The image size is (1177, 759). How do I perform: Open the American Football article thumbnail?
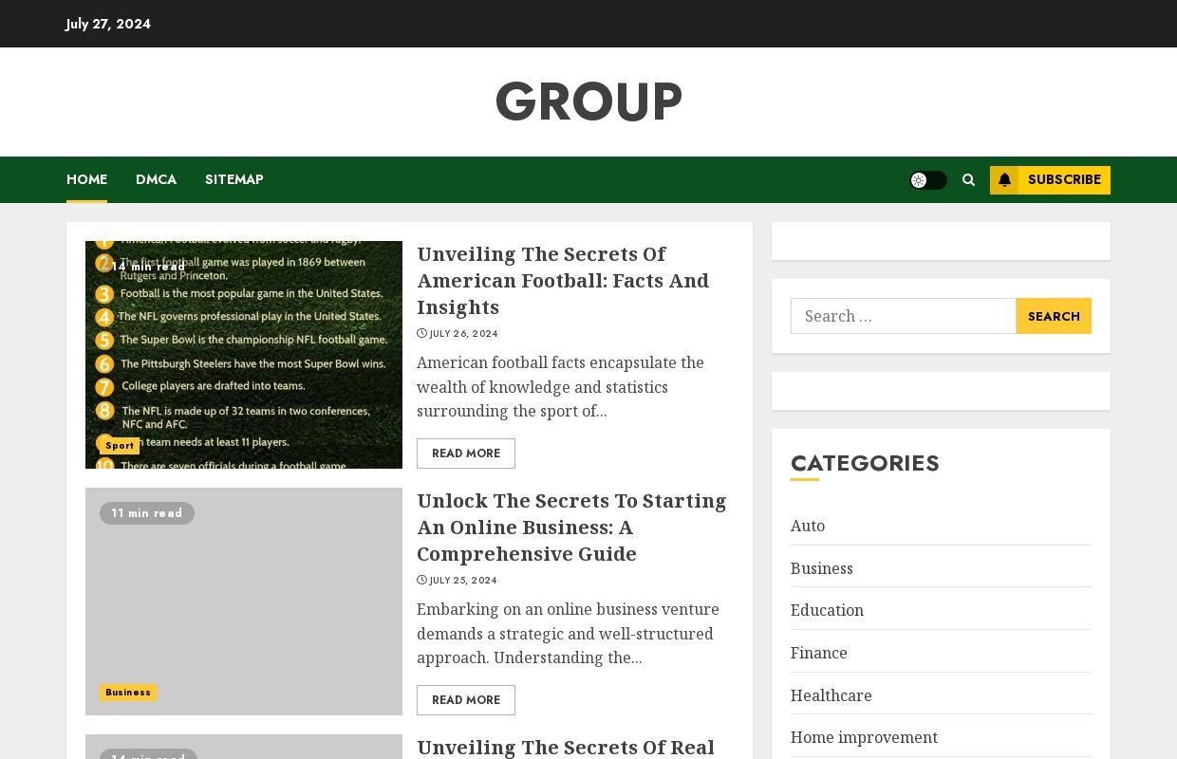(x=244, y=355)
